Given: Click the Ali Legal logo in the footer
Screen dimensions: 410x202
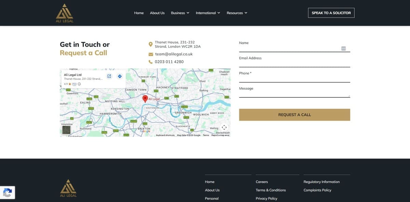Looking at the screenshot, I should (68, 188).
